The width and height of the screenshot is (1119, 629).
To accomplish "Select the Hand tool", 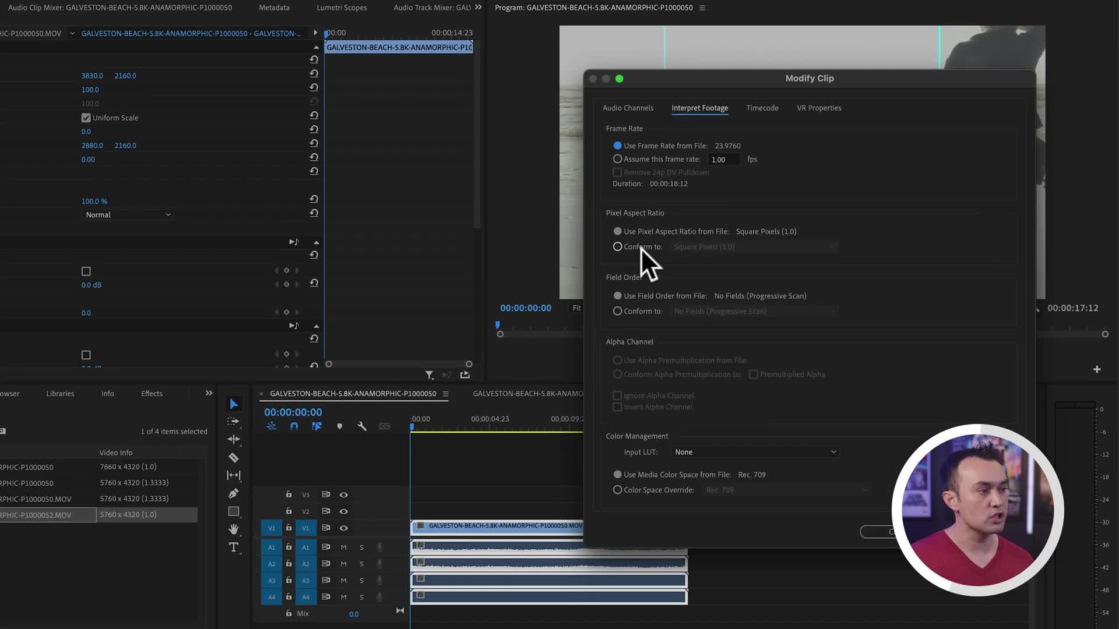I will point(234,529).
